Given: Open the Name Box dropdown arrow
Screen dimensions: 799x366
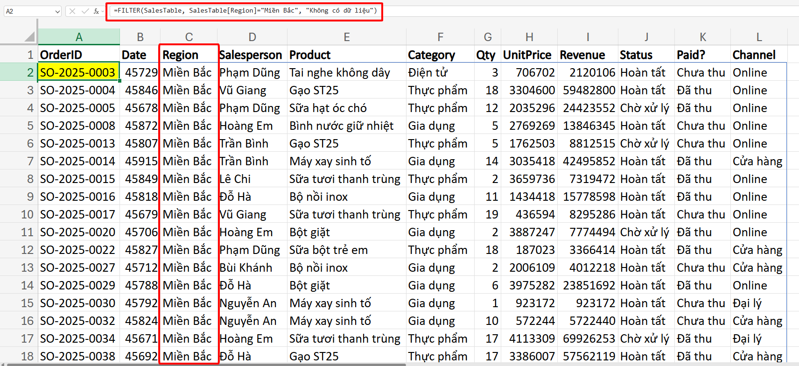Looking at the screenshot, I should click(57, 11).
